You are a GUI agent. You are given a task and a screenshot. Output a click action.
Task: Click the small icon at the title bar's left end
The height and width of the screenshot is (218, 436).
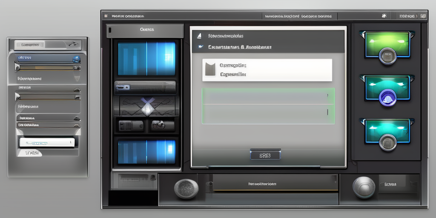106,16
